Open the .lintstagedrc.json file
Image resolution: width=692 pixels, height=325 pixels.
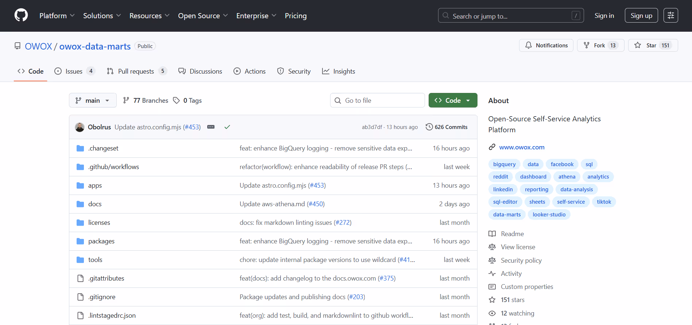tap(112, 316)
